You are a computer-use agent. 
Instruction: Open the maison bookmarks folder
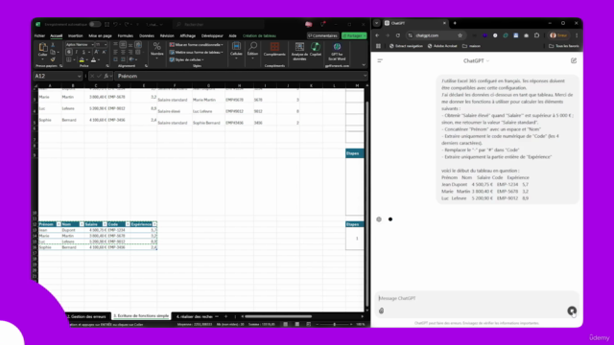coord(471,46)
